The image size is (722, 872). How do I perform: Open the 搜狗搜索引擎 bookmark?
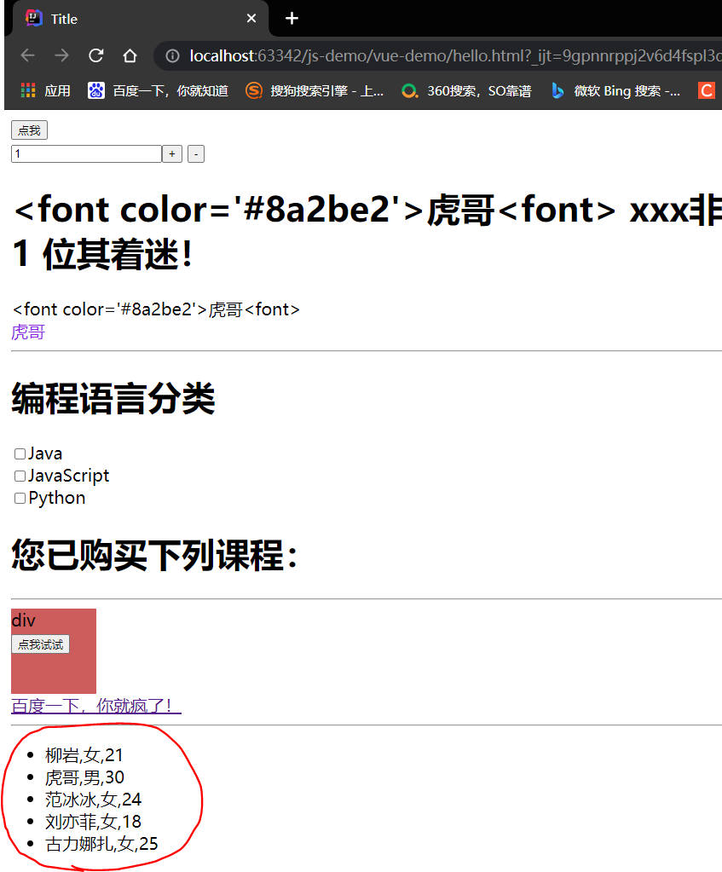[x=255, y=90]
